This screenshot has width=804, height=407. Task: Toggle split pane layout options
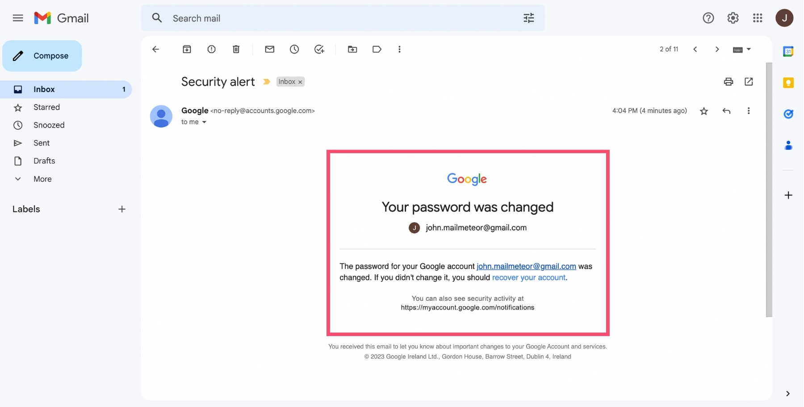pyautogui.click(x=742, y=49)
